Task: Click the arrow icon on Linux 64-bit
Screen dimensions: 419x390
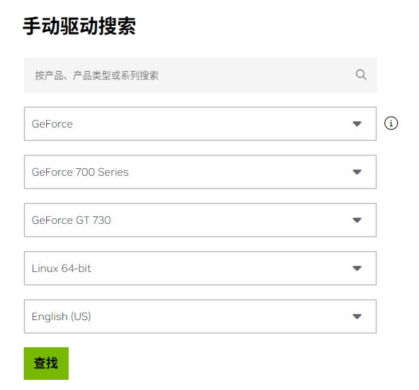Action: 357,269
